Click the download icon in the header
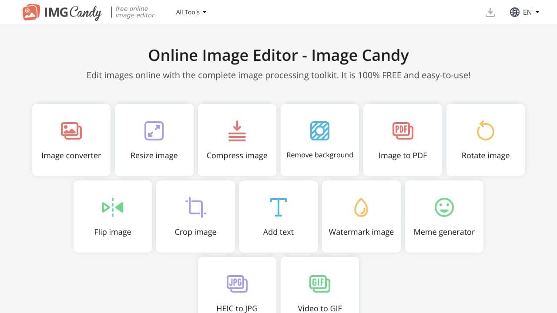The image size is (557, 313). pos(490,12)
